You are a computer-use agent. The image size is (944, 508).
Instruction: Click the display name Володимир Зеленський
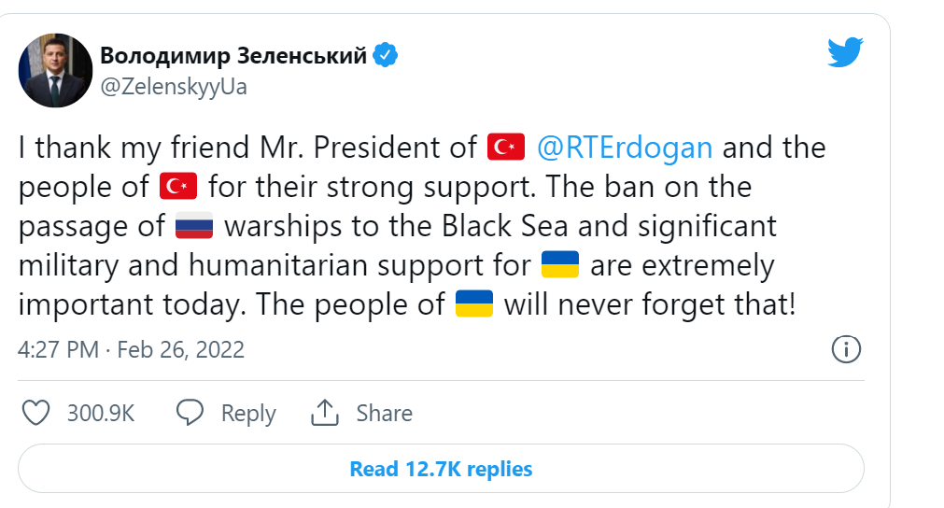coord(233,56)
